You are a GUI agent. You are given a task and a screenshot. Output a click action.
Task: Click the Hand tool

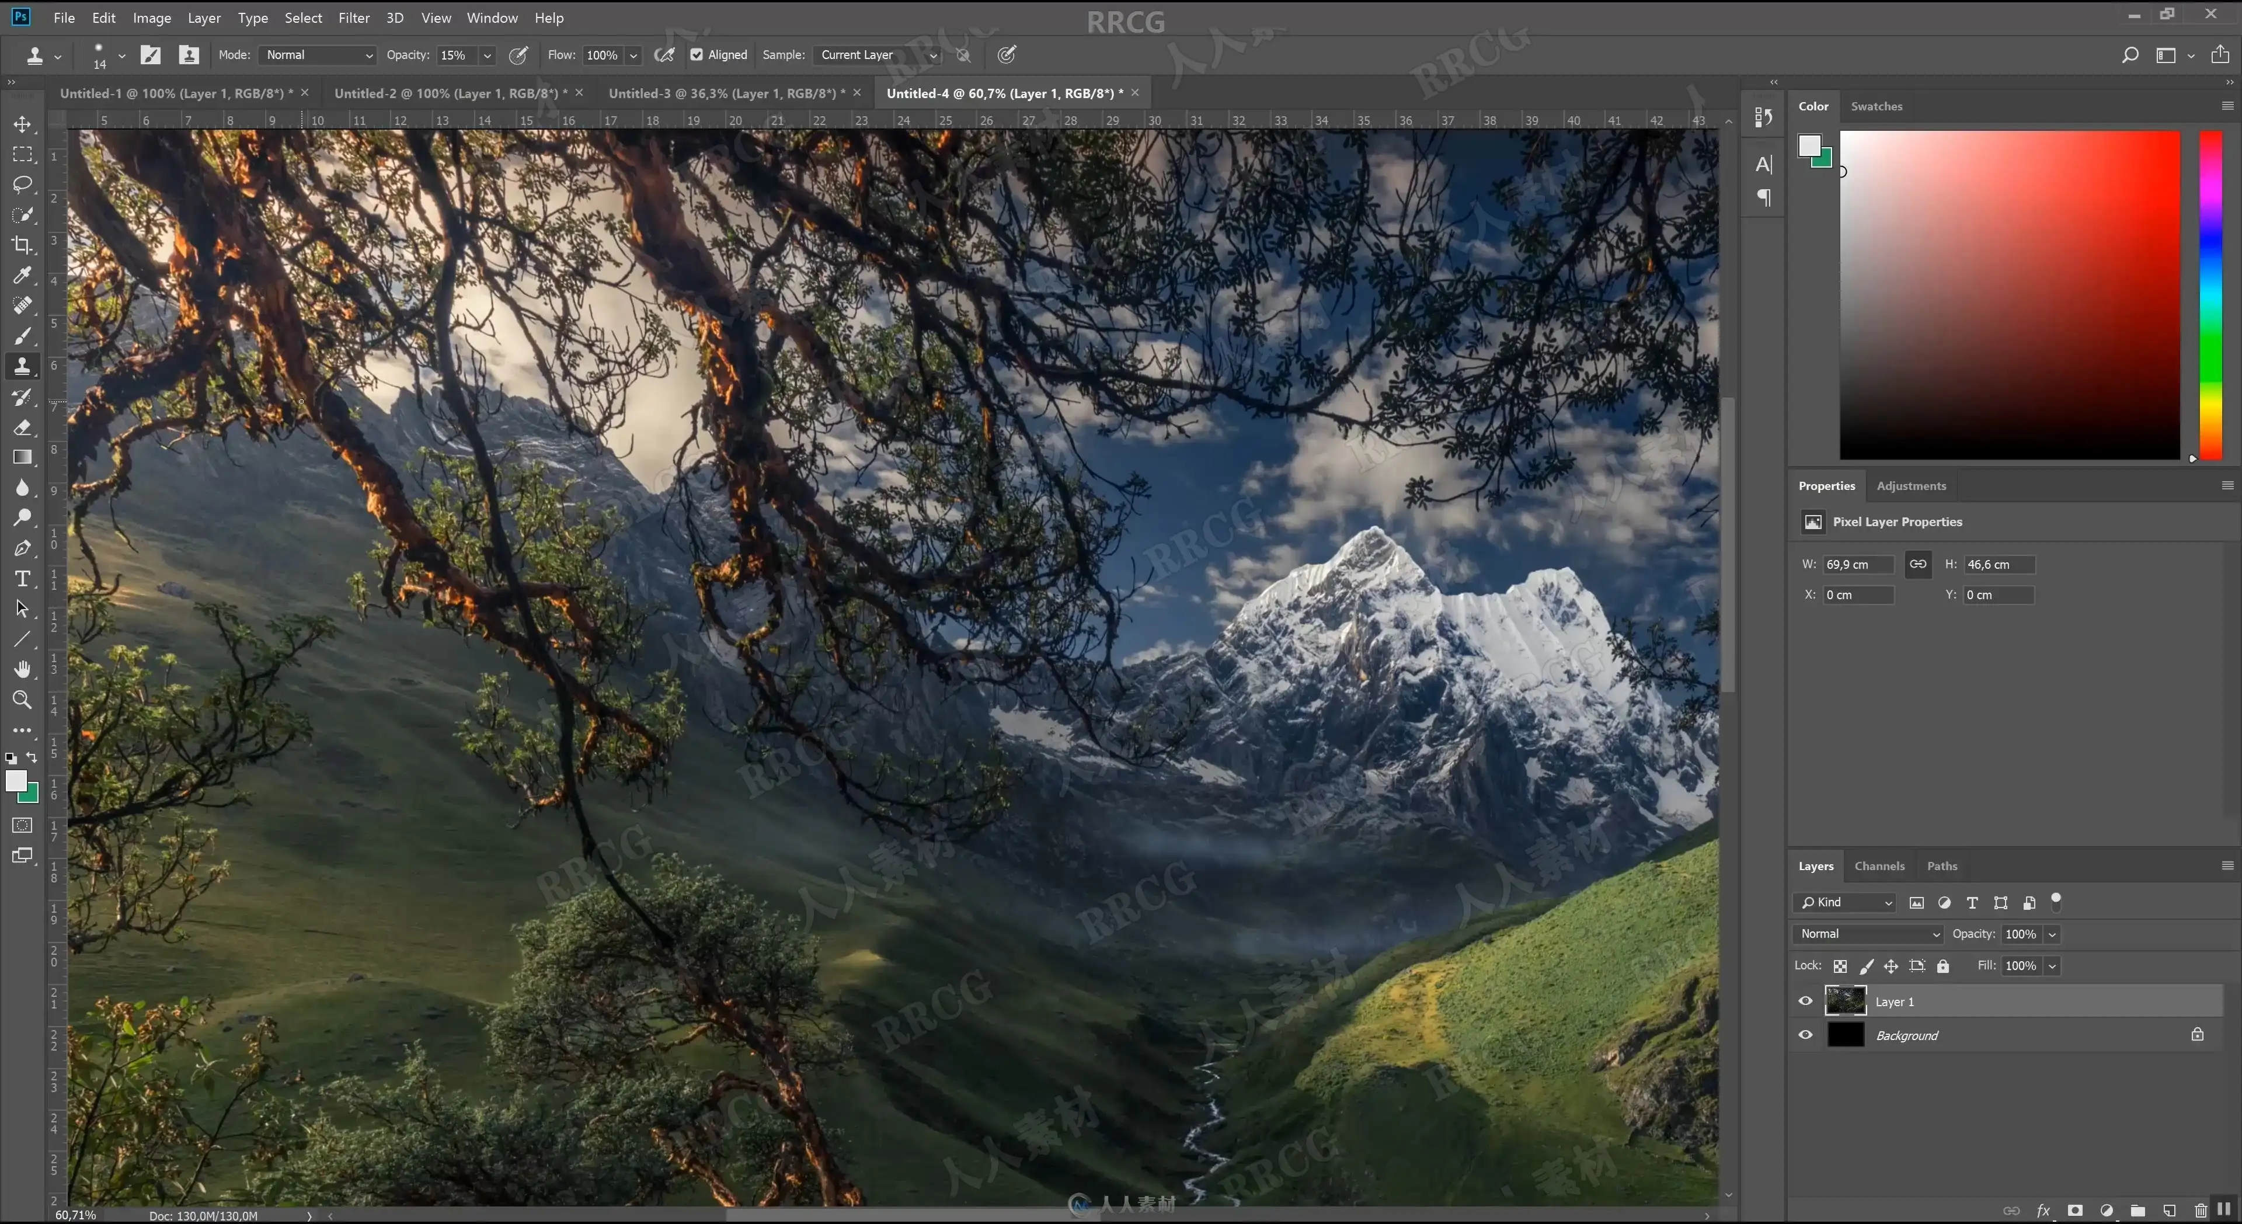(x=23, y=669)
